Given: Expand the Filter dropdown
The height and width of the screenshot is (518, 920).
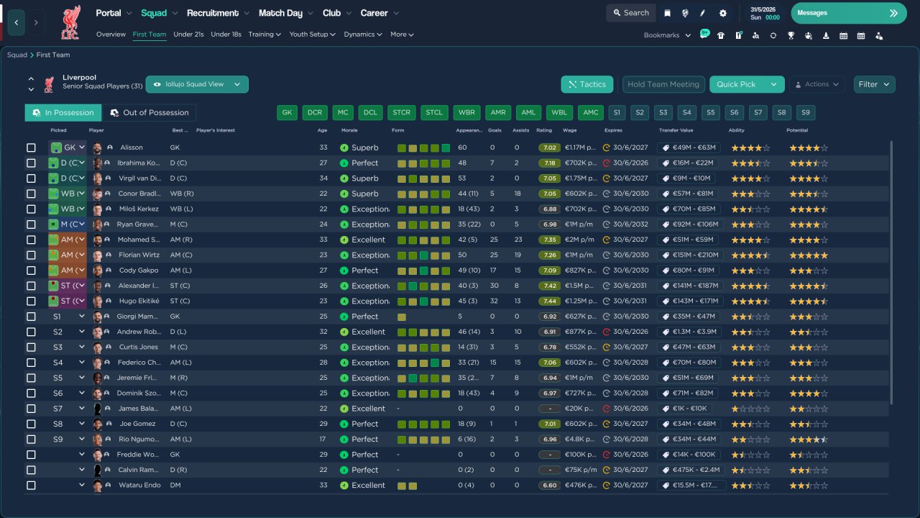Looking at the screenshot, I should 875,84.
